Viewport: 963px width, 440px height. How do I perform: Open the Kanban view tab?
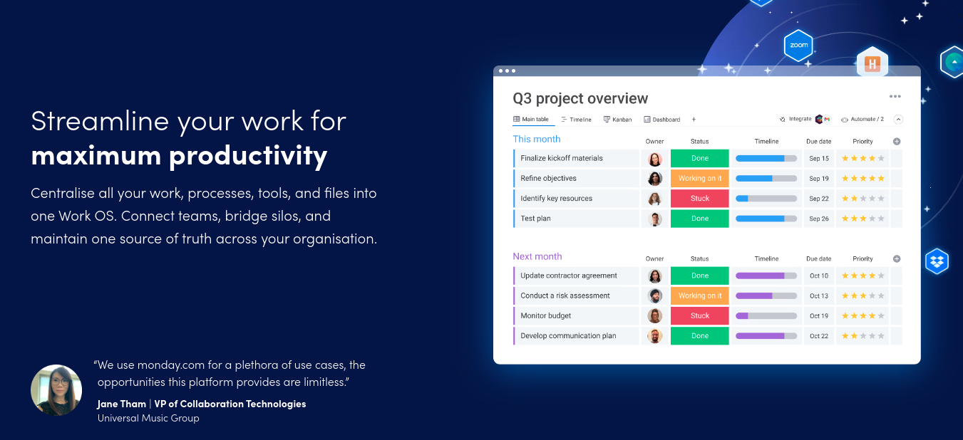pos(617,120)
